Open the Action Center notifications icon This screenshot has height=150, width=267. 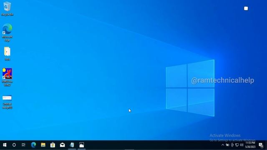click(x=261, y=145)
